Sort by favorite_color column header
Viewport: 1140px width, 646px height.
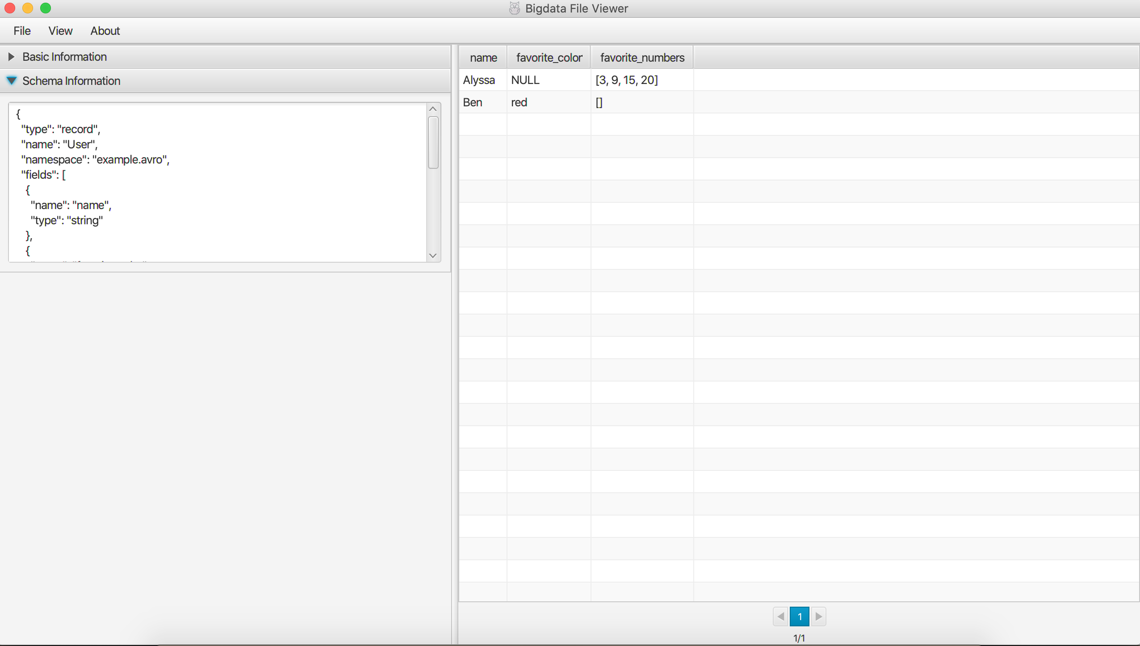(x=549, y=58)
